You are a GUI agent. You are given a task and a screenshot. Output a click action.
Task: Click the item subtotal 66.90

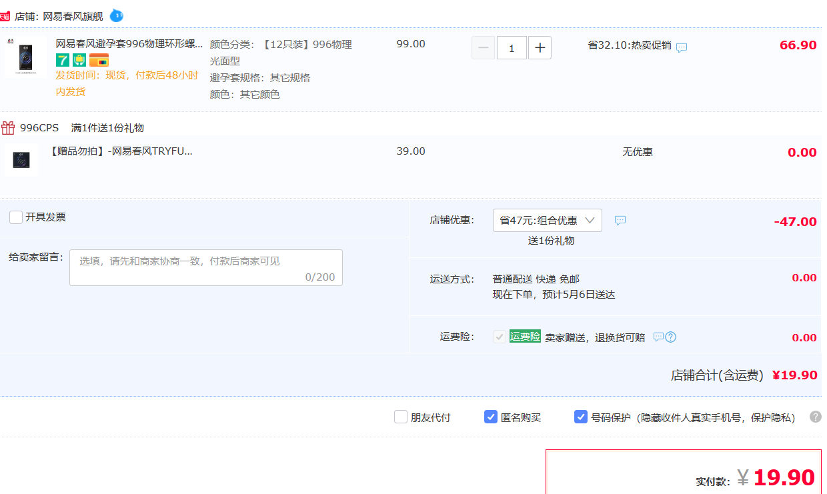(x=798, y=45)
